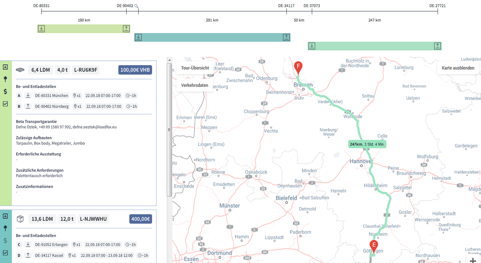Viewport: 481px width, 263px height.
Task: Click the scroll-up arrow of freight list
Action: pyautogui.click(x=169, y=60)
